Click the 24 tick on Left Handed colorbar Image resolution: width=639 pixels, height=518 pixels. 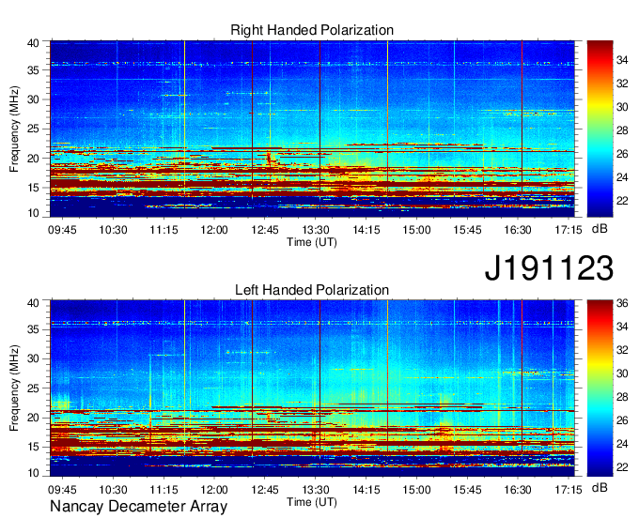pos(622,444)
